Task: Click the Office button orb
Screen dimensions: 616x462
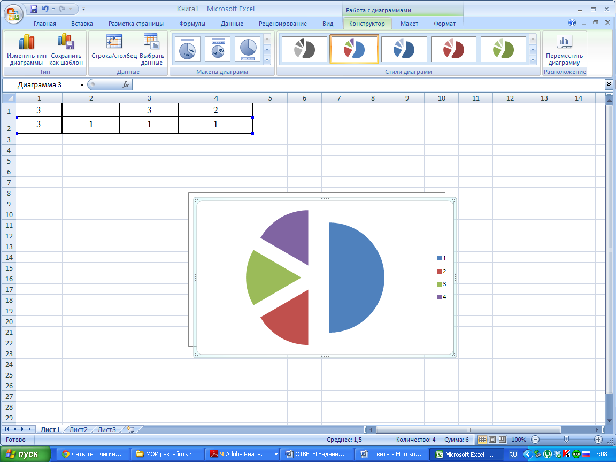Action: tap(13, 14)
